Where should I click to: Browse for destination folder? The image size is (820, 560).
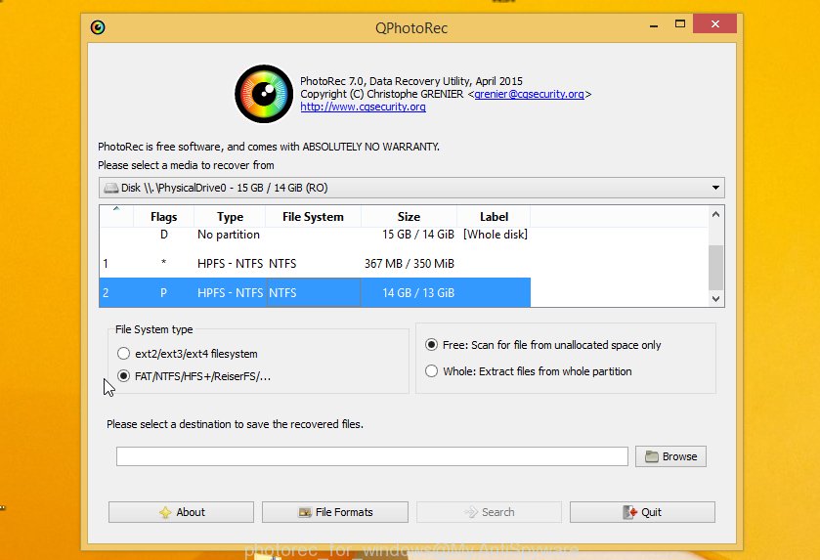point(671,456)
